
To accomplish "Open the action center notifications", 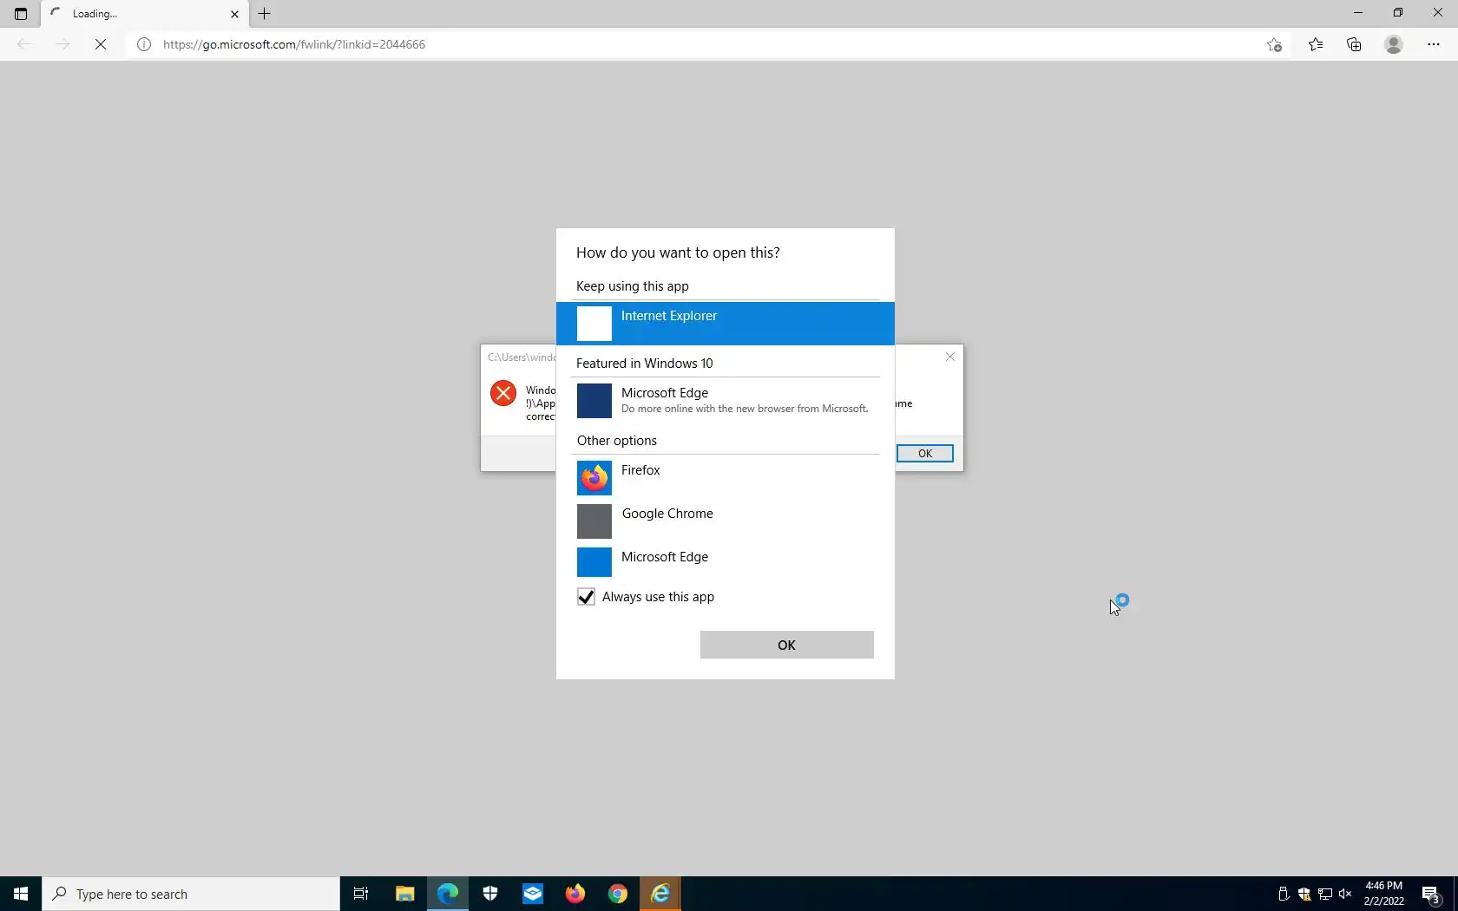I will 1432,894.
